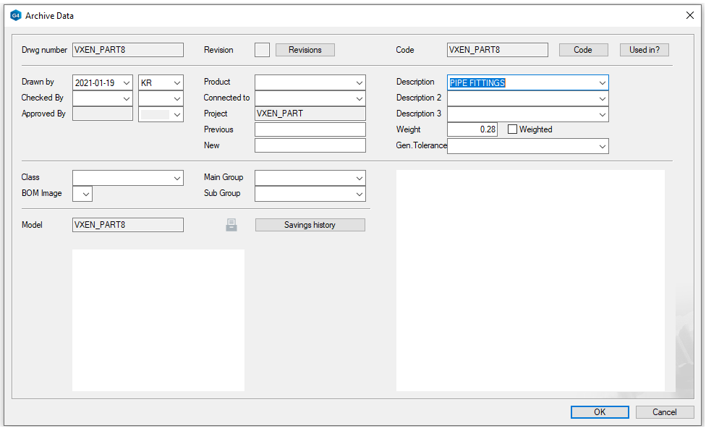Close the Archive Data window
The height and width of the screenshot is (431, 706).
coord(689,15)
